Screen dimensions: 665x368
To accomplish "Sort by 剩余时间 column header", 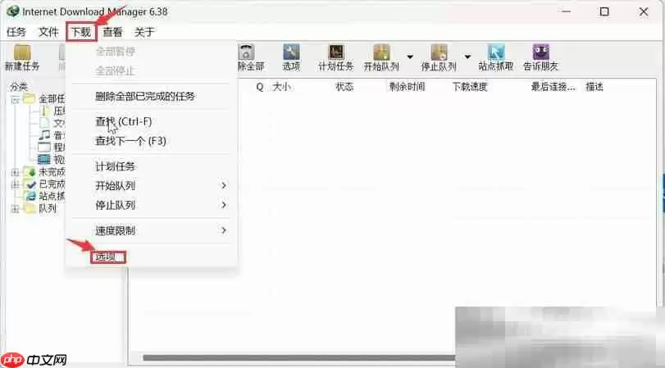I will 408,87.
